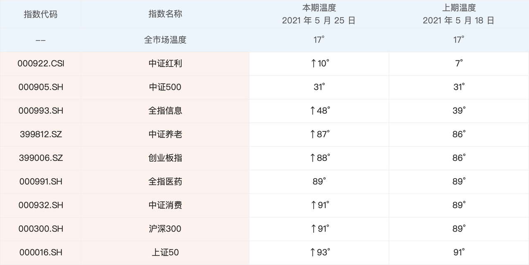Image resolution: width=529 pixels, height=265 pixels.
Task: Click index code 000922.CSI
Action: (x=41, y=64)
